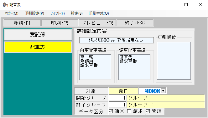Select the 受託簿 report button
208x118 pixels.
tap(38, 35)
